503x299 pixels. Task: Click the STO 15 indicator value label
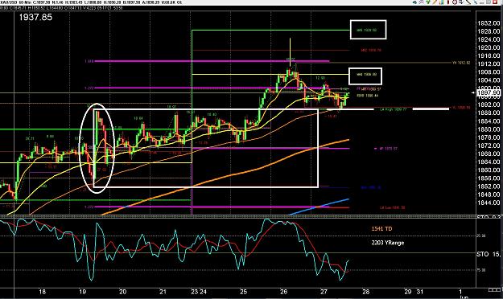click(489, 255)
